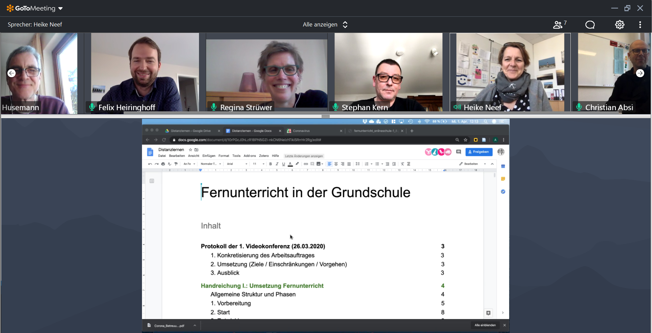This screenshot has height=333, width=652.
Task: Click Christian Absi's microphone indicator
Action: point(579,107)
